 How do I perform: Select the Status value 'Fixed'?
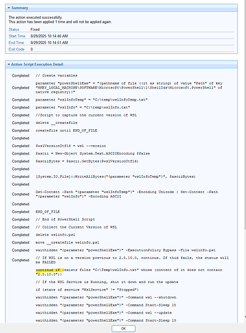tap(35, 29)
